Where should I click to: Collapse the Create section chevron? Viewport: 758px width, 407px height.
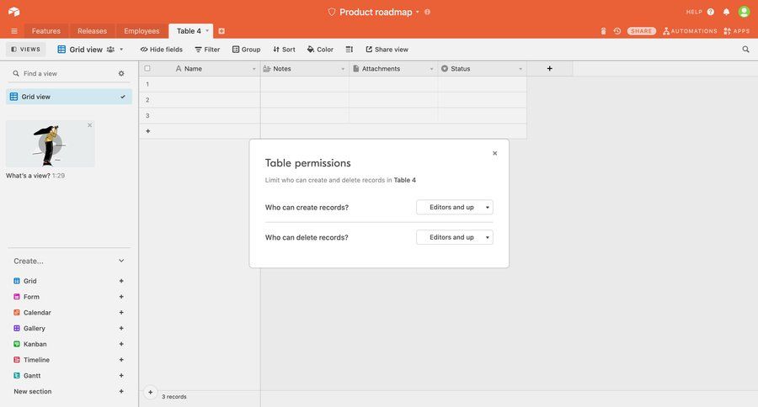coord(121,261)
